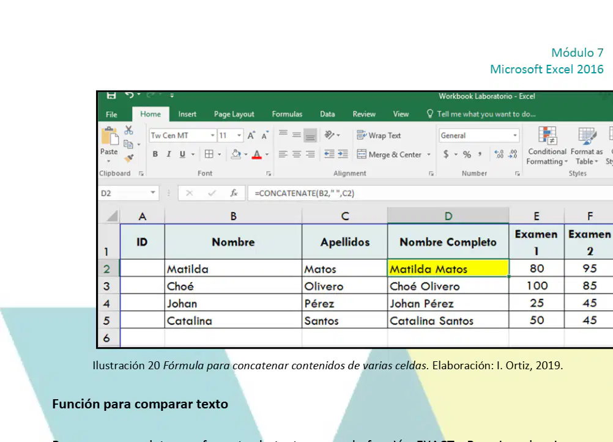
Task: Apply Fill Color bucket
Action: point(236,155)
